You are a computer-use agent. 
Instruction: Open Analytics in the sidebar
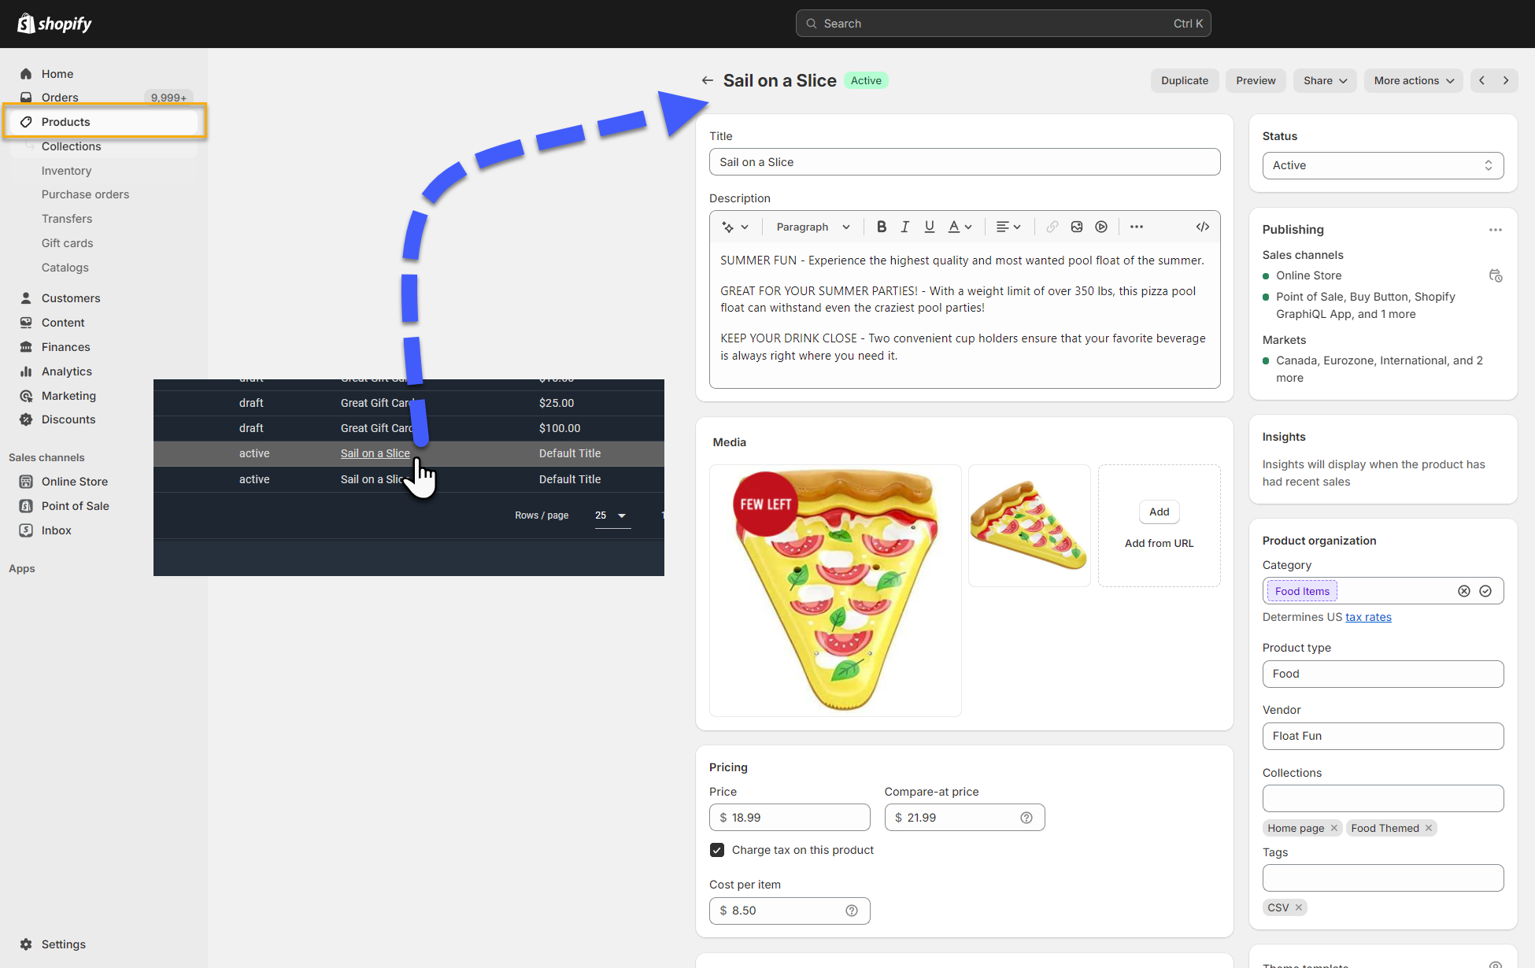[66, 371]
